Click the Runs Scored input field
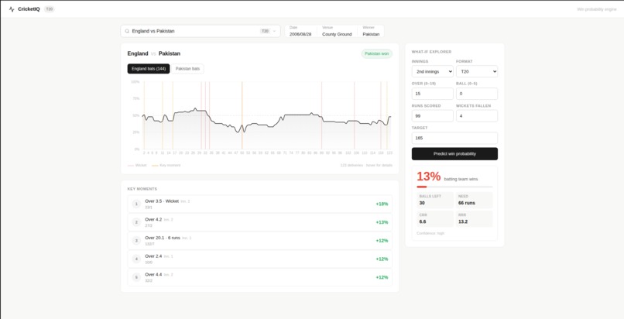Viewport: 624px width, 319px height. 432,115
